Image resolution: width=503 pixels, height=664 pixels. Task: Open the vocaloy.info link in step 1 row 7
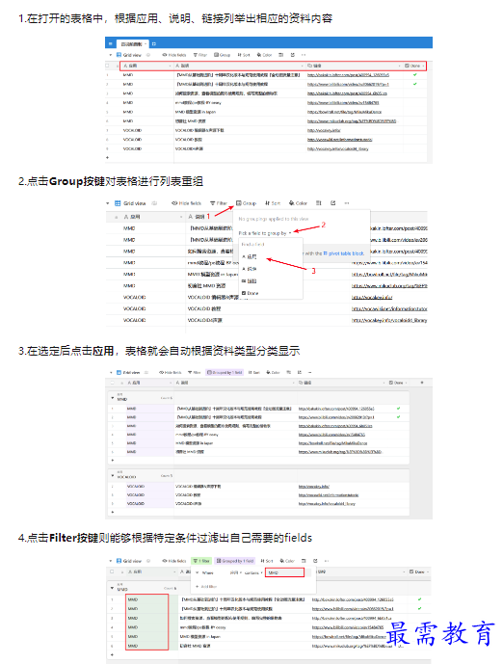pyautogui.click(x=324, y=130)
